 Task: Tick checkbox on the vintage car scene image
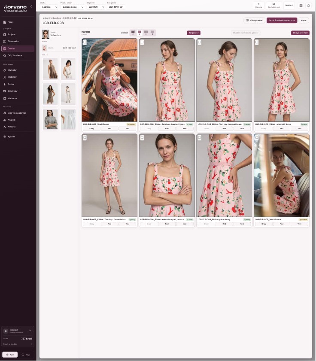[257, 137]
